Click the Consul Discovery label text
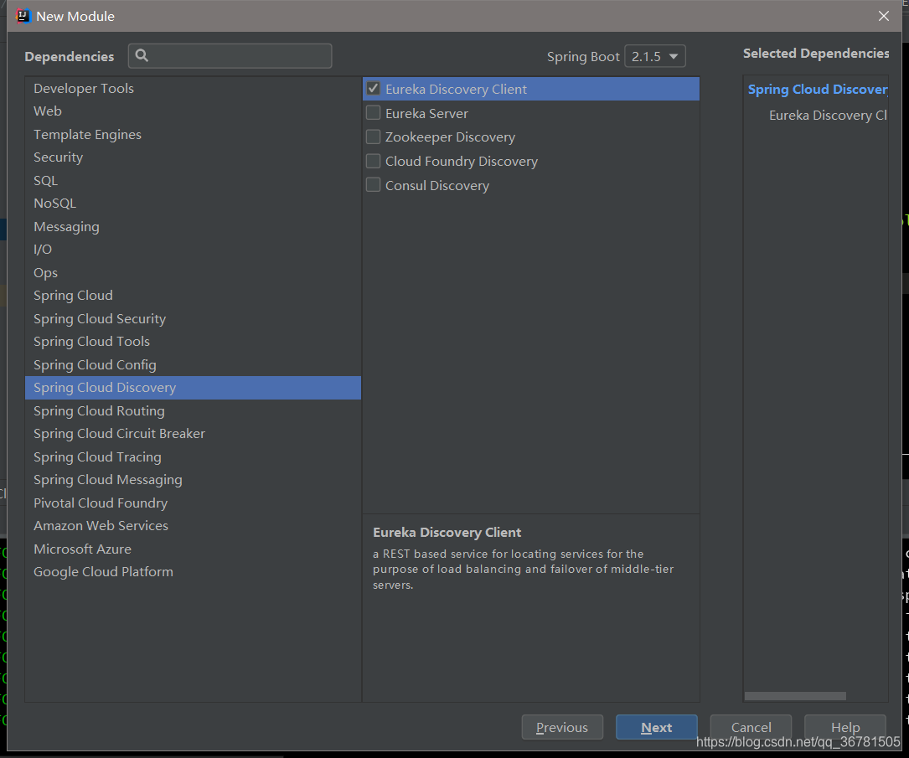Image resolution: width=909 pixels, height=758 pixels. tap(437, 186)
